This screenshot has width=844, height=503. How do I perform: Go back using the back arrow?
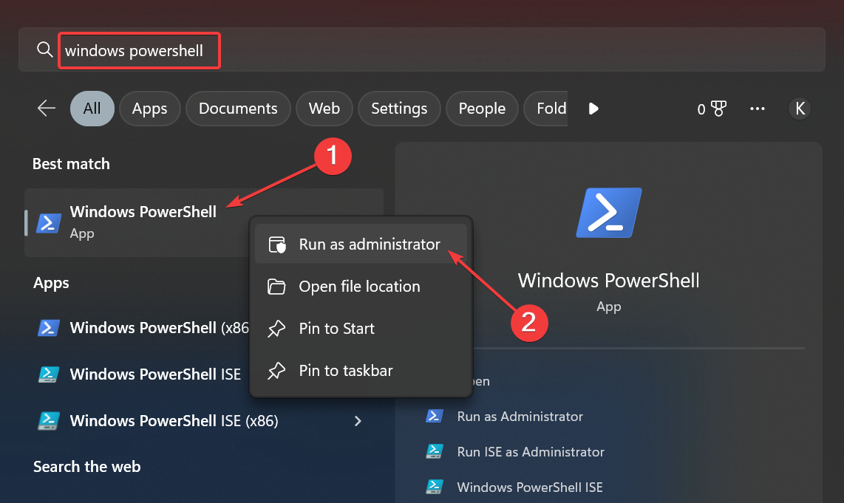click(46, 108)
